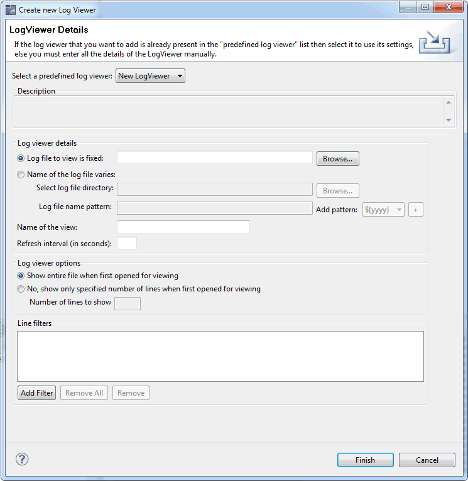468x481 pixels.
Task: Close the dialog with the X button
Action: [x=449, y=7]
